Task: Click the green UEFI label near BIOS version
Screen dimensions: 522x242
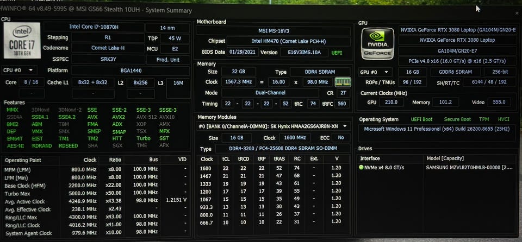Action: click(336, 53)
